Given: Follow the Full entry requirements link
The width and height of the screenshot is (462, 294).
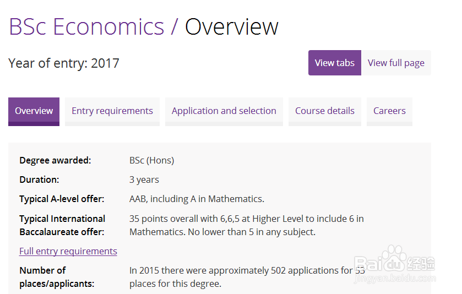Looking at the screenshot, I should (x=68, y=251).
